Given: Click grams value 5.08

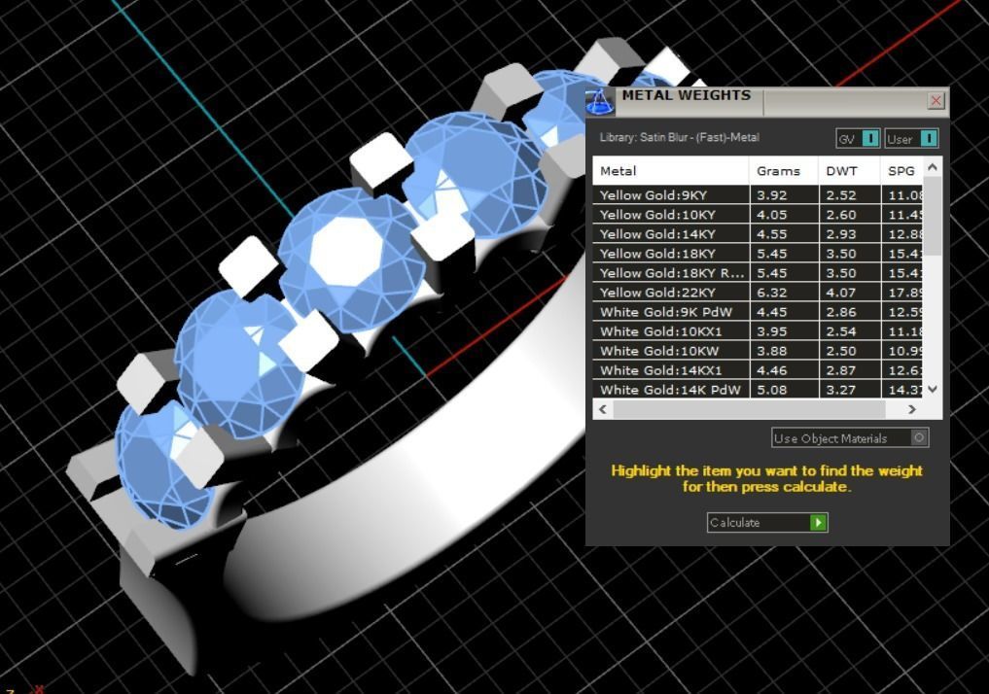Looking at the screenshot, I should pyautogui.click(x=772, y=390).
